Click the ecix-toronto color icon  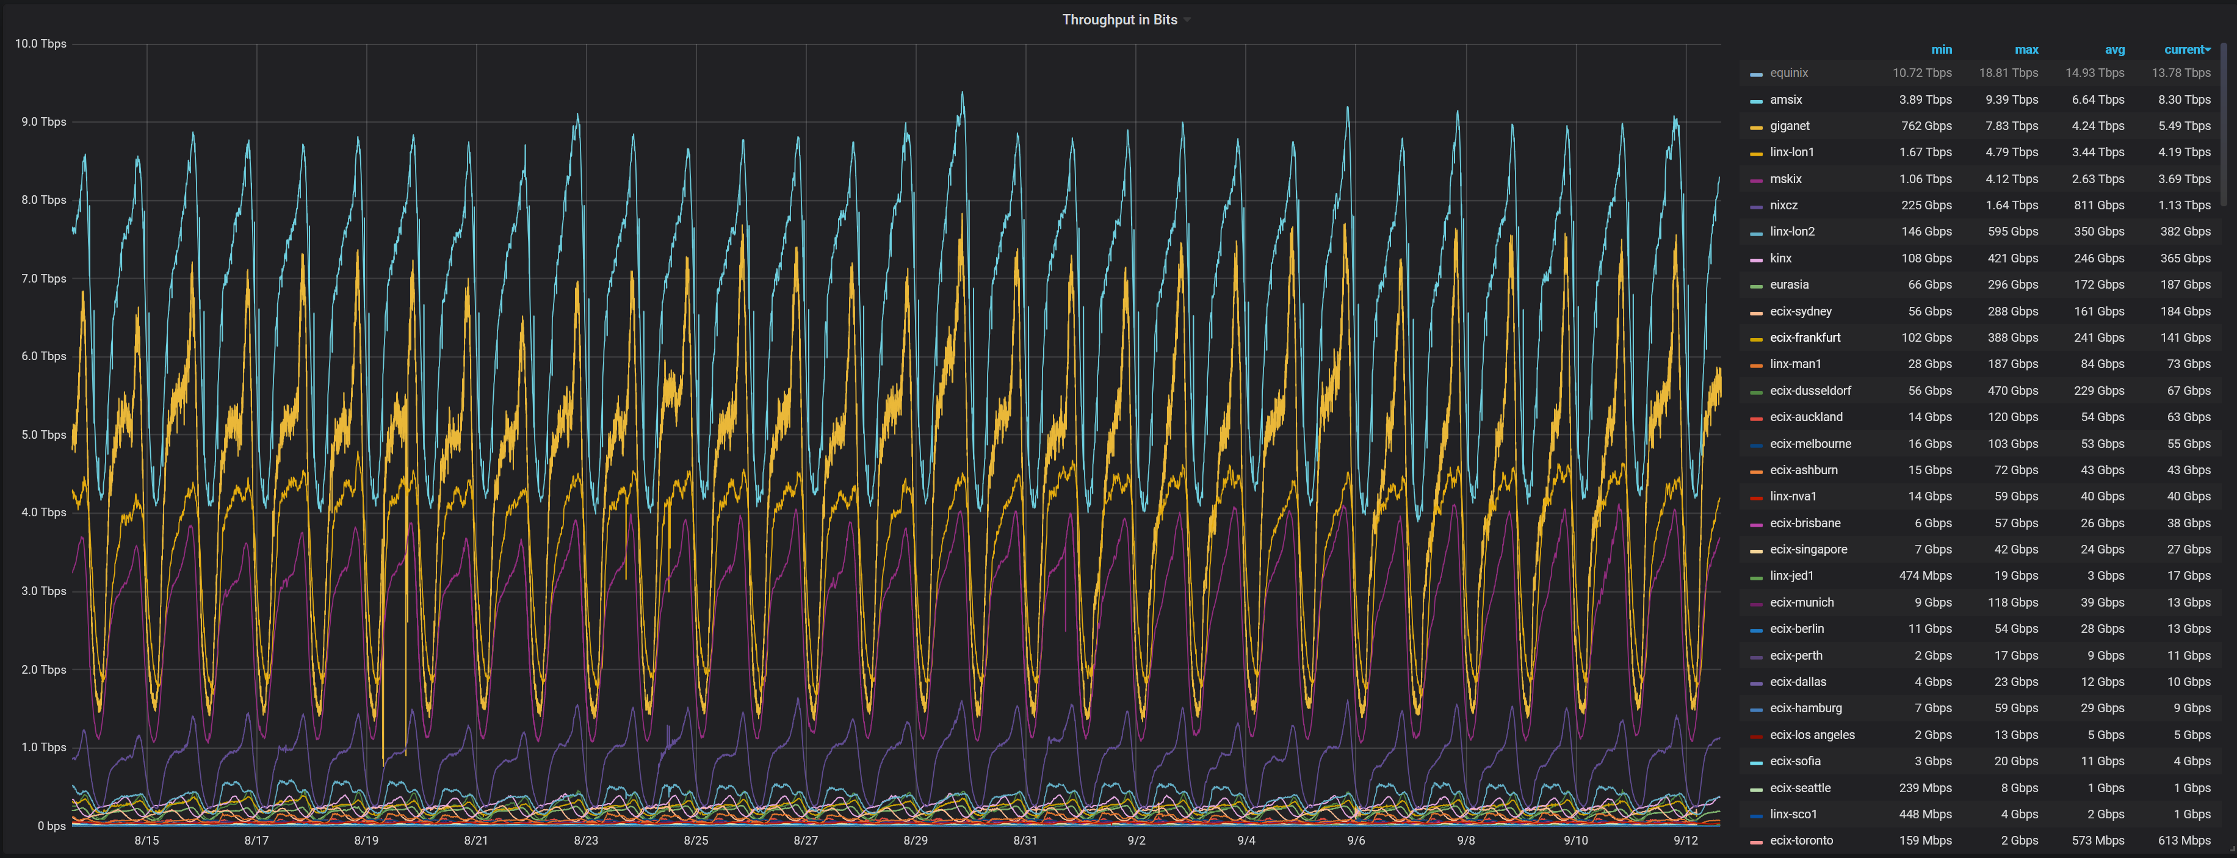click(1756, 842)
